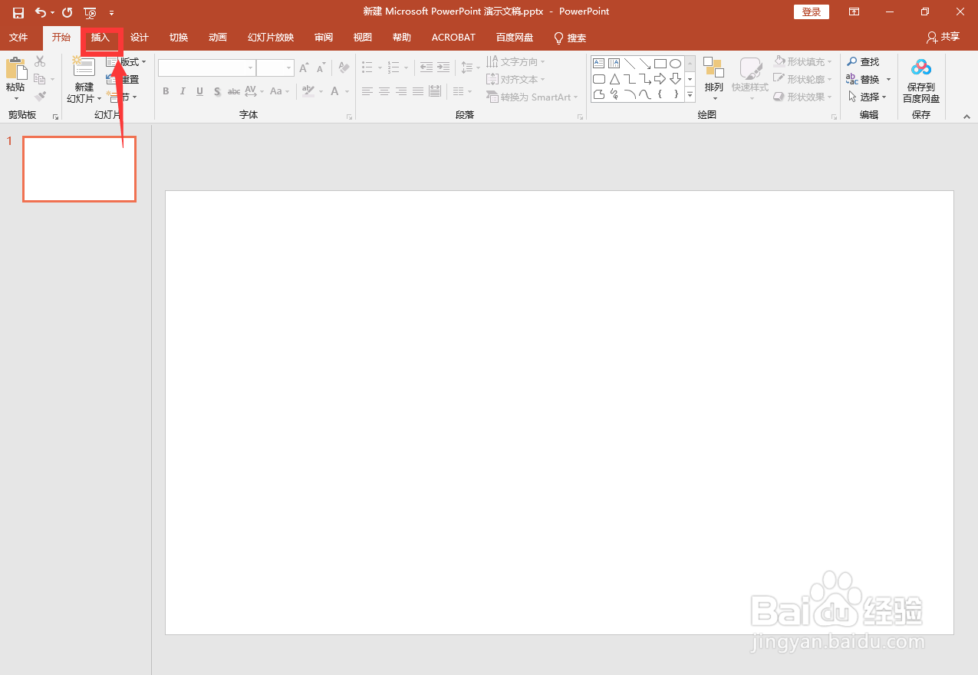Click the Increase Font Size icon
Screen dimensions: 978x675
[305, 68]
